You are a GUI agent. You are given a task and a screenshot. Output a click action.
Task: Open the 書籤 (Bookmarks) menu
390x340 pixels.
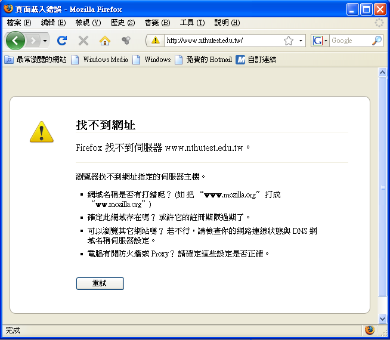click(157, 23)
